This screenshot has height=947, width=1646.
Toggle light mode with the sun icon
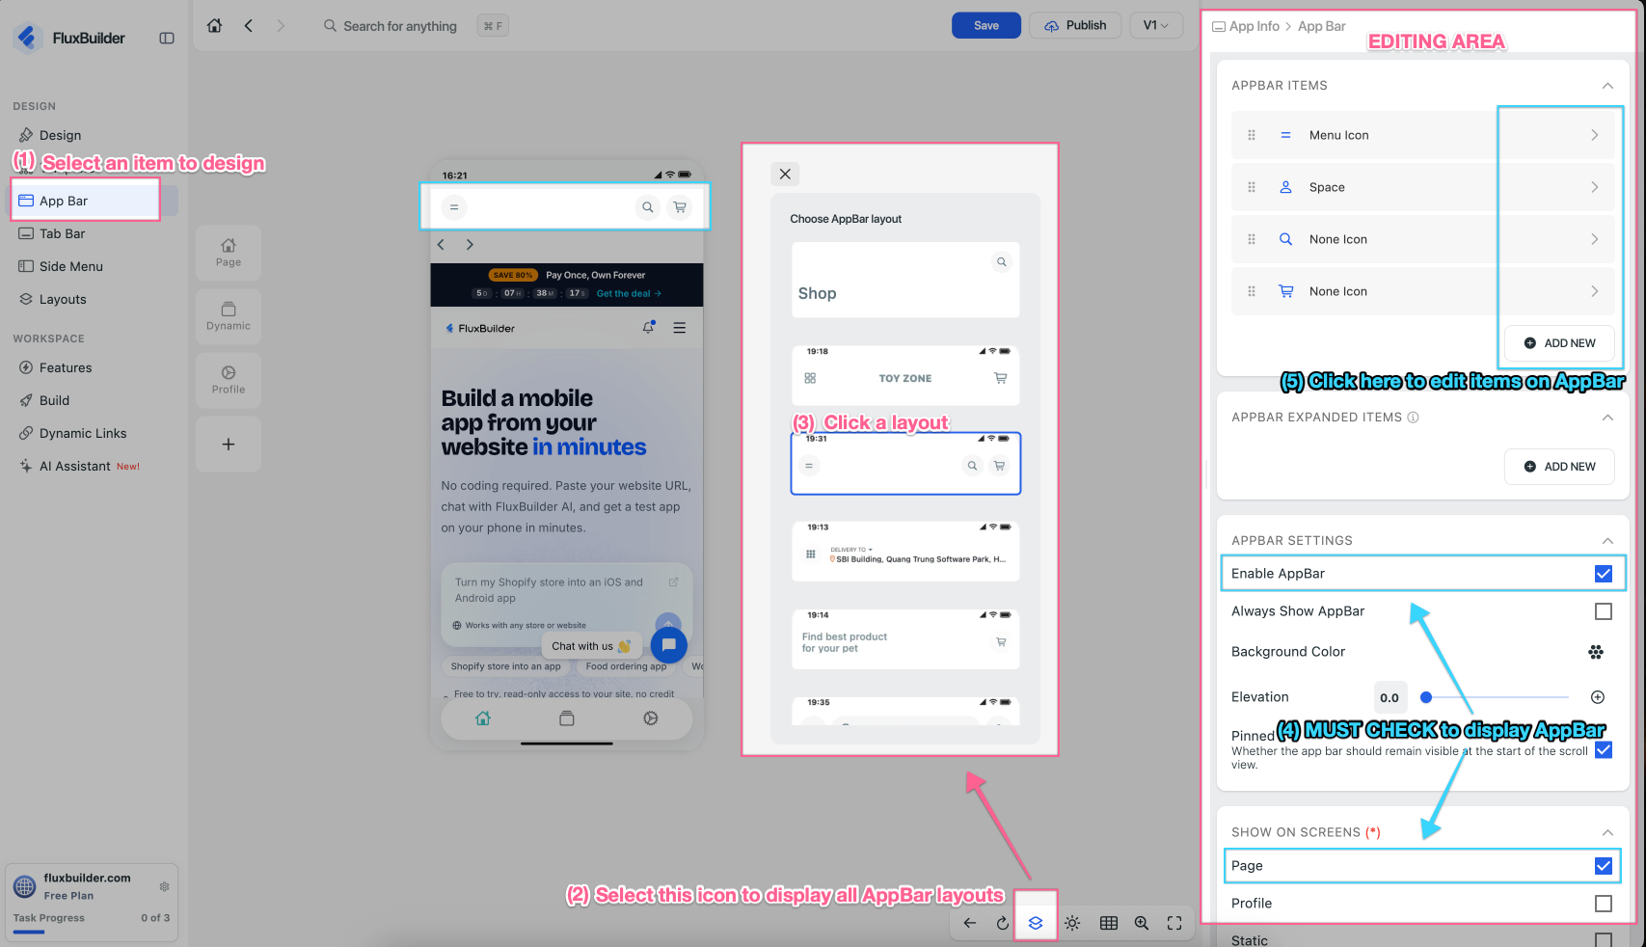tap(1072, 923)
